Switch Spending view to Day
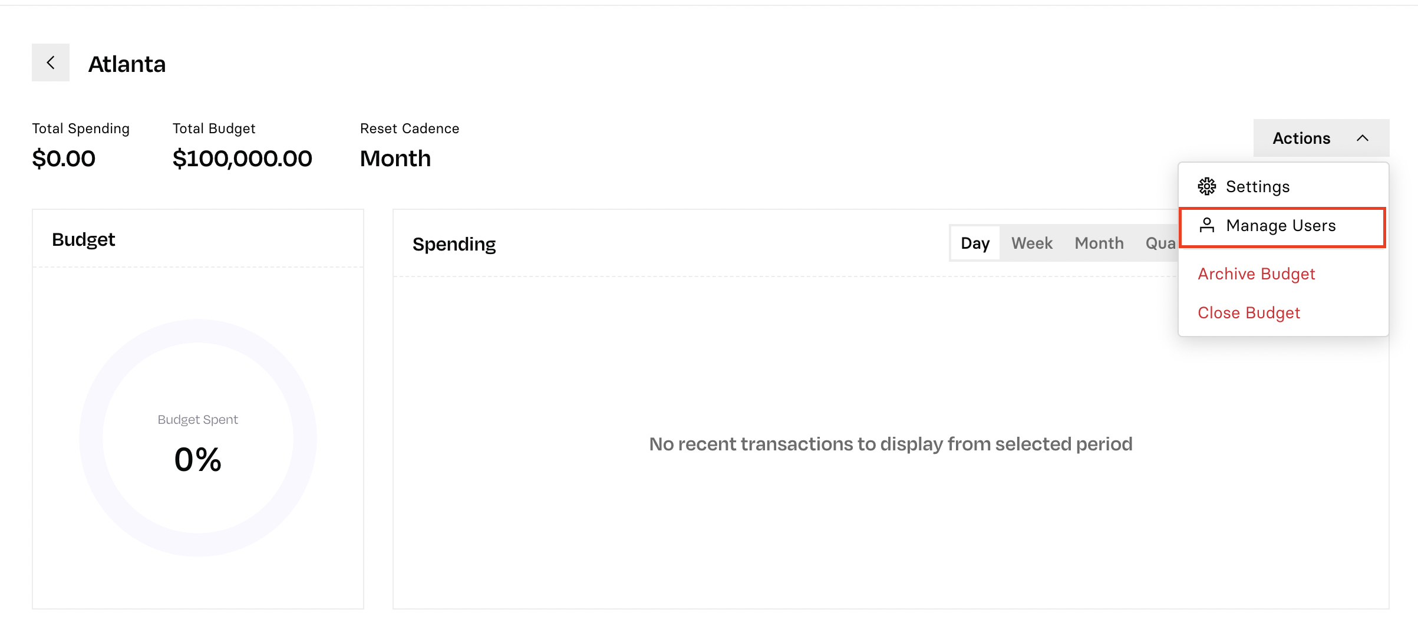Viewport: 1418px width, 639px height. [975, 243]
